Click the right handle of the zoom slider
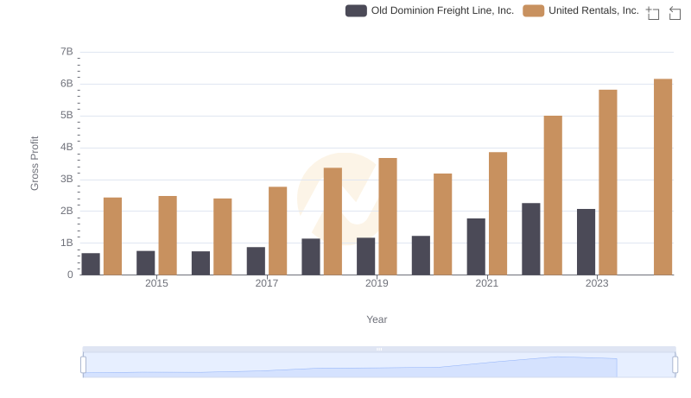The width and height of the screenshot is (691, 398). coord(675,365)
